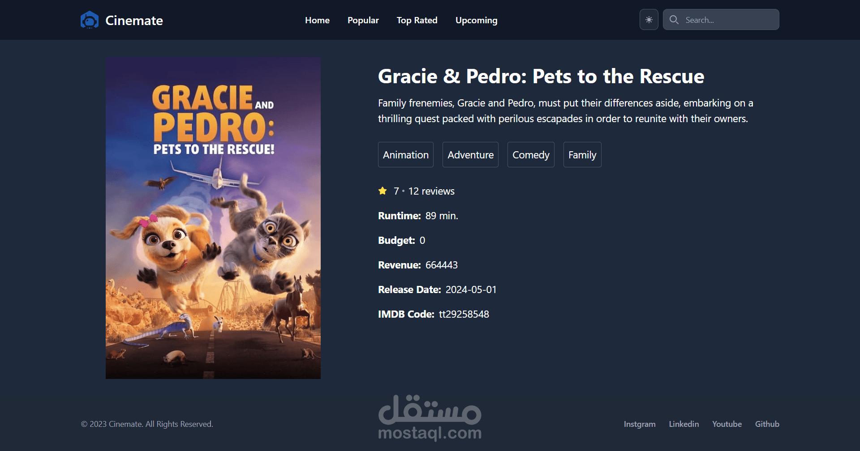This screenshot has width=860, height=451.
Task: Open the Github footer link
Action: (767, 424)
